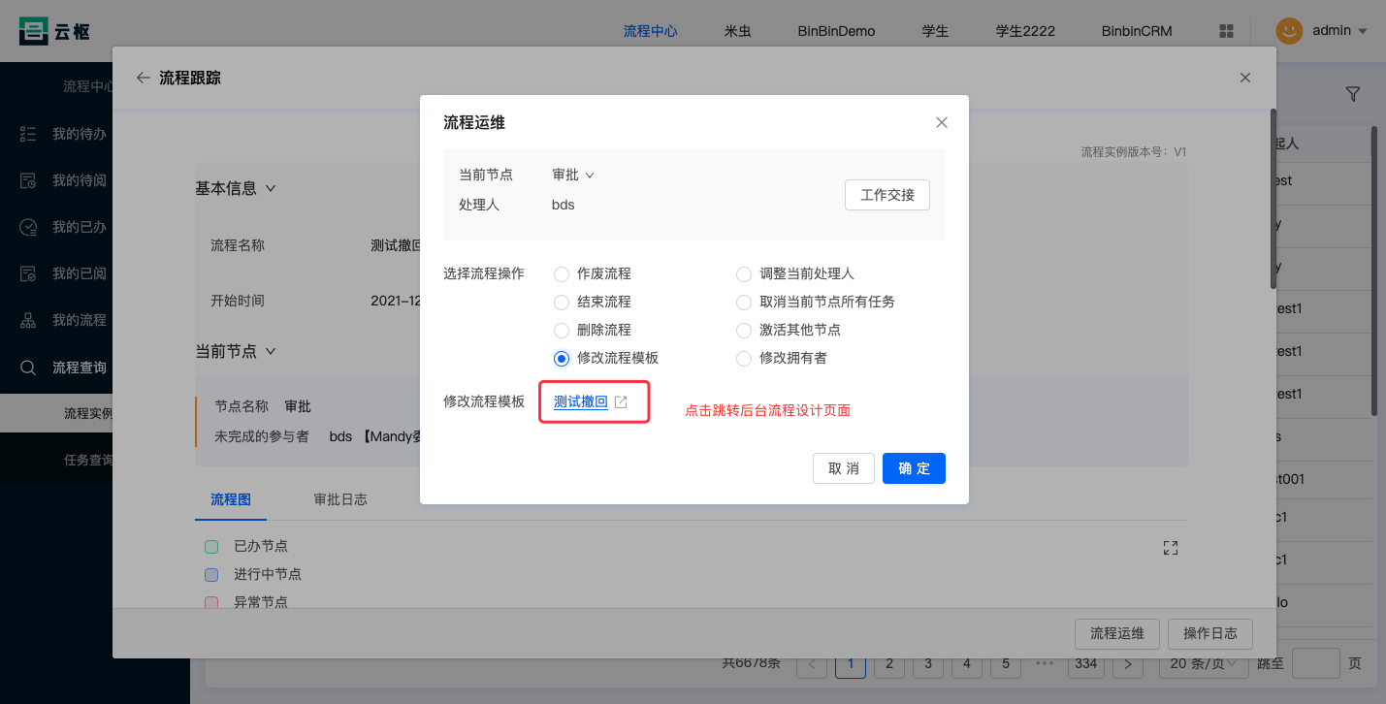Click the 工作交接 button
1386x704 pixels.
coord(887,195)
